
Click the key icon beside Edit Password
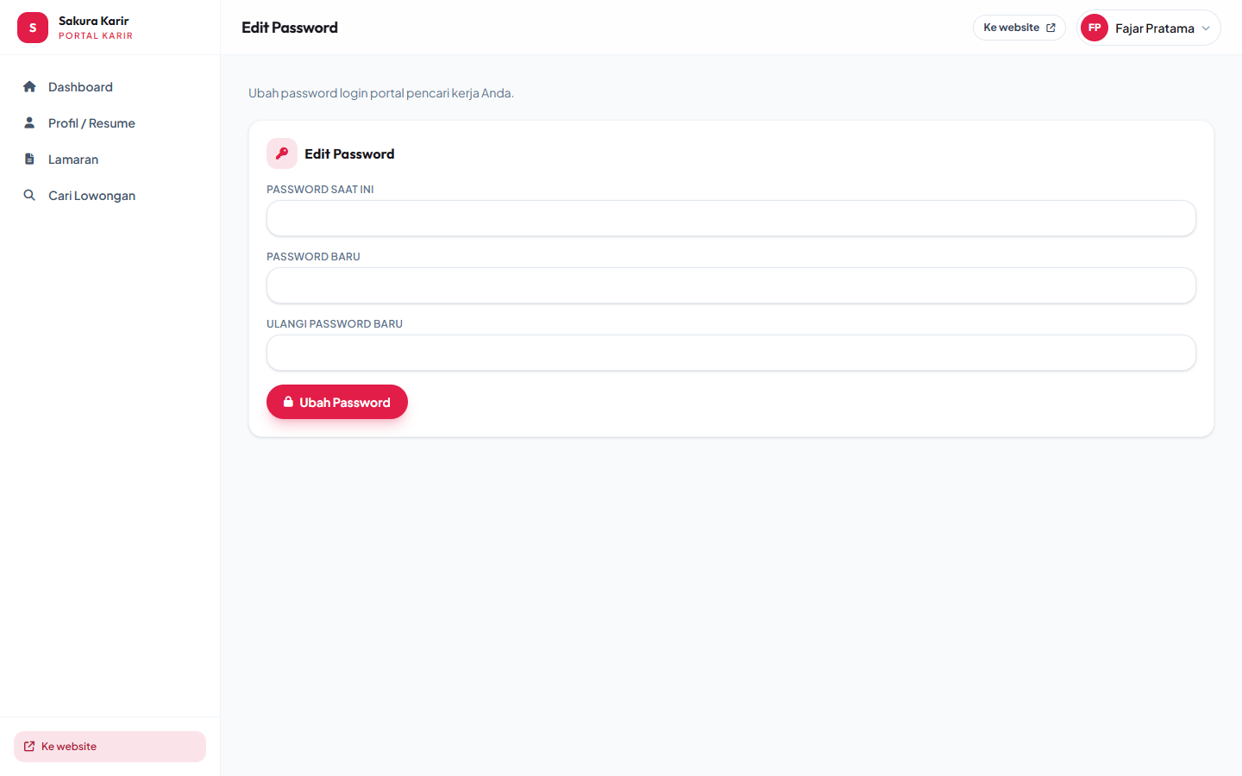(282, 153)
